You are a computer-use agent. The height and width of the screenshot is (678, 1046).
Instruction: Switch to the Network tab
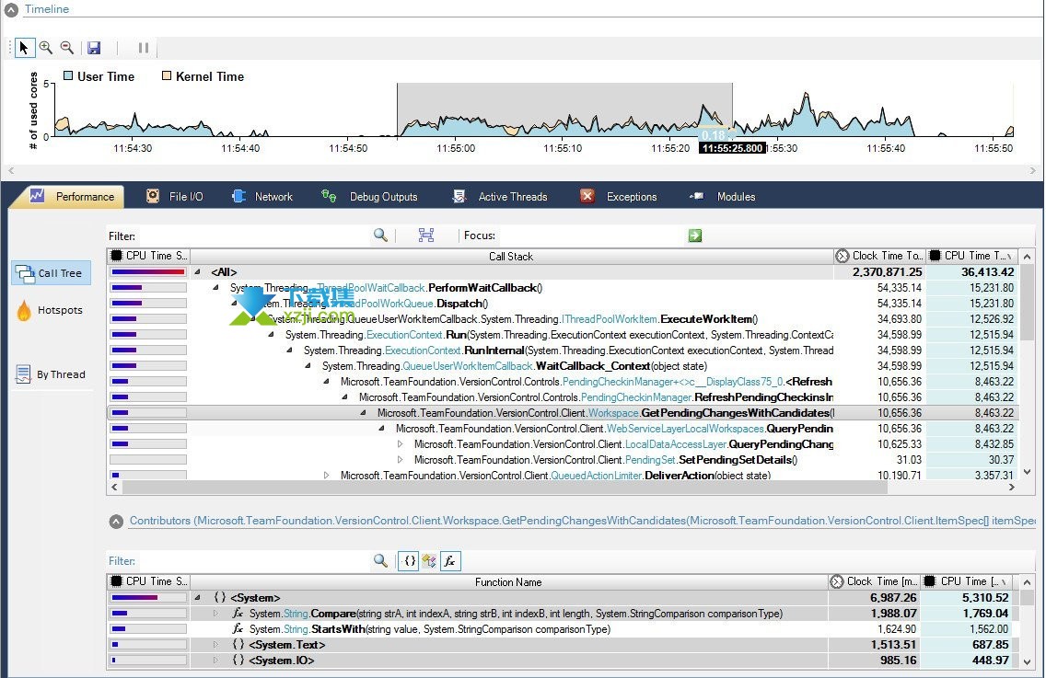pos(262,197)
